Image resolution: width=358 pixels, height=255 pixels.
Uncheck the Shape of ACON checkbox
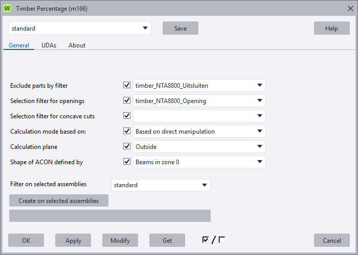pos(127,162)
